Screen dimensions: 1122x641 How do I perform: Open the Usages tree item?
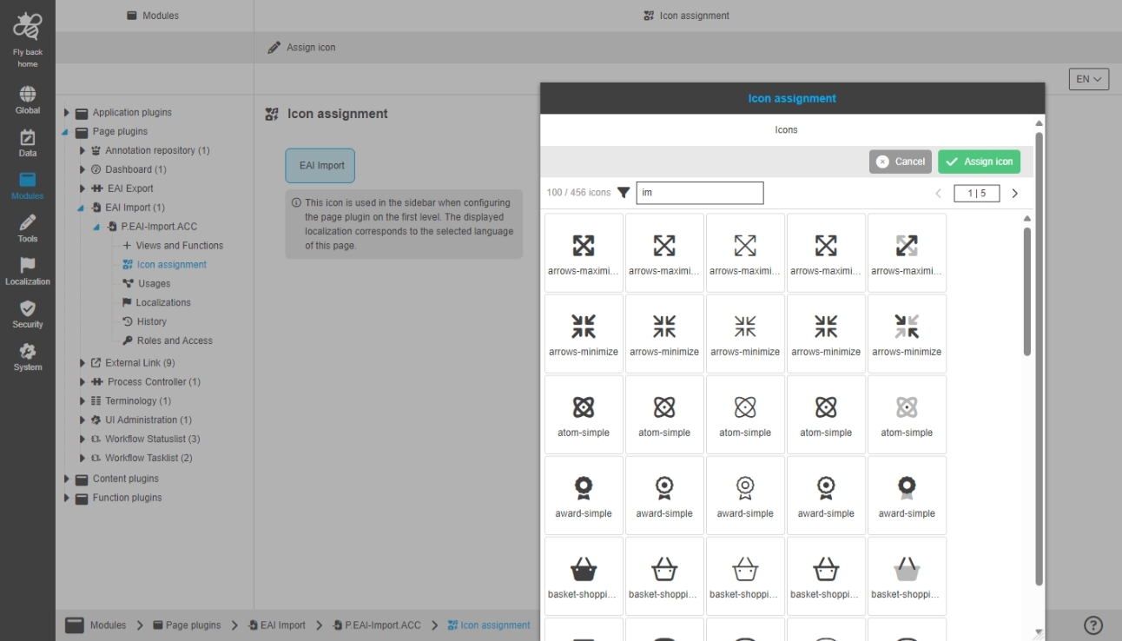pos(147,284)
